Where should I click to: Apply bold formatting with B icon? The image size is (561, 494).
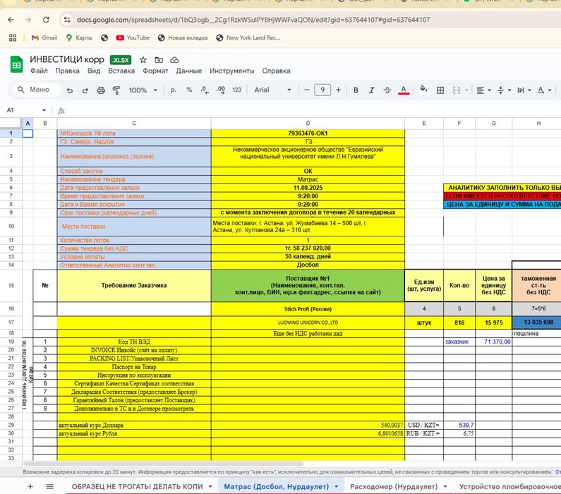click(356, 90)
